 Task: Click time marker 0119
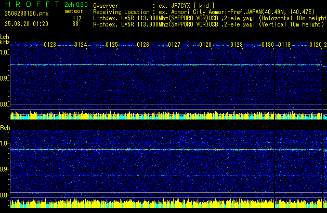[x=284, y=45]
